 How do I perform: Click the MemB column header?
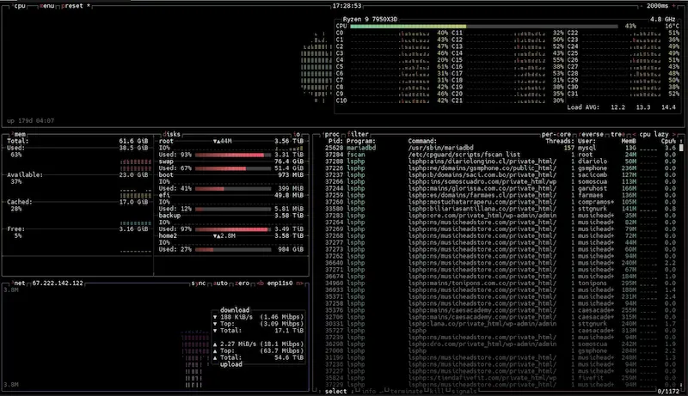(x=629, y=141)
